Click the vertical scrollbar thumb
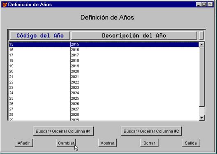Image resolution: width=217 pixels, height=154 pixels. [202, 77]
